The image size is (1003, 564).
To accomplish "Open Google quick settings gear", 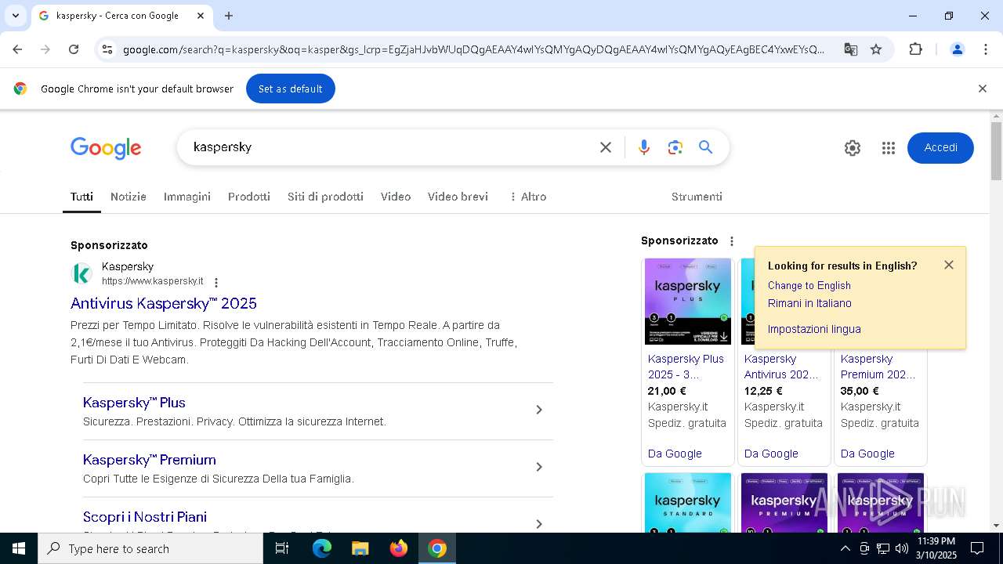I will pos(852,148).
